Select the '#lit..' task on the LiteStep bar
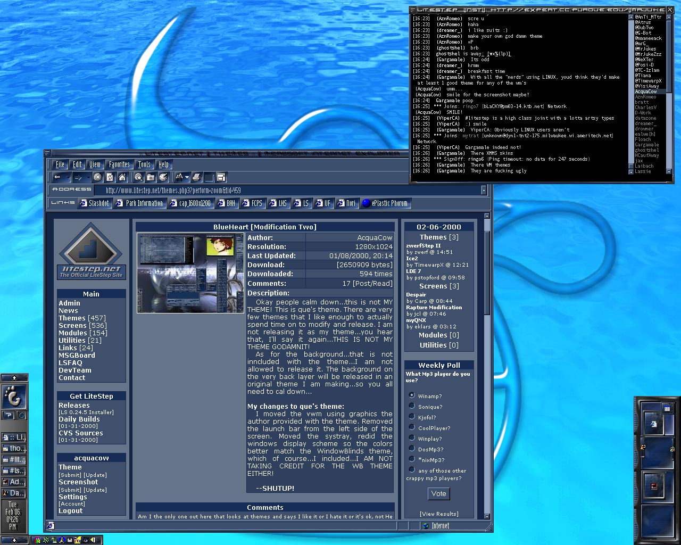The height and width of the screenshot is (545, 681). coord(14,459)
